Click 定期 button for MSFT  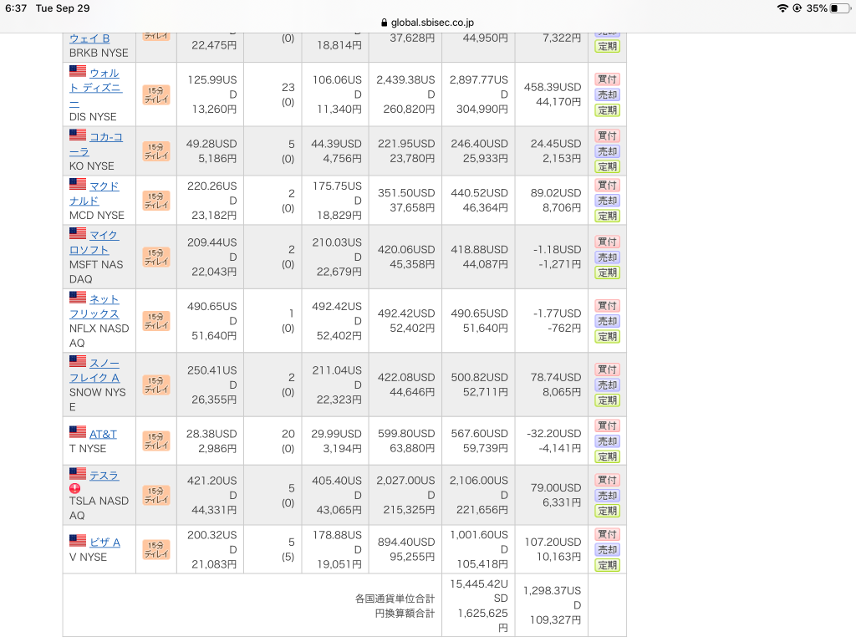pyautogui.click(x=607, y=273)
